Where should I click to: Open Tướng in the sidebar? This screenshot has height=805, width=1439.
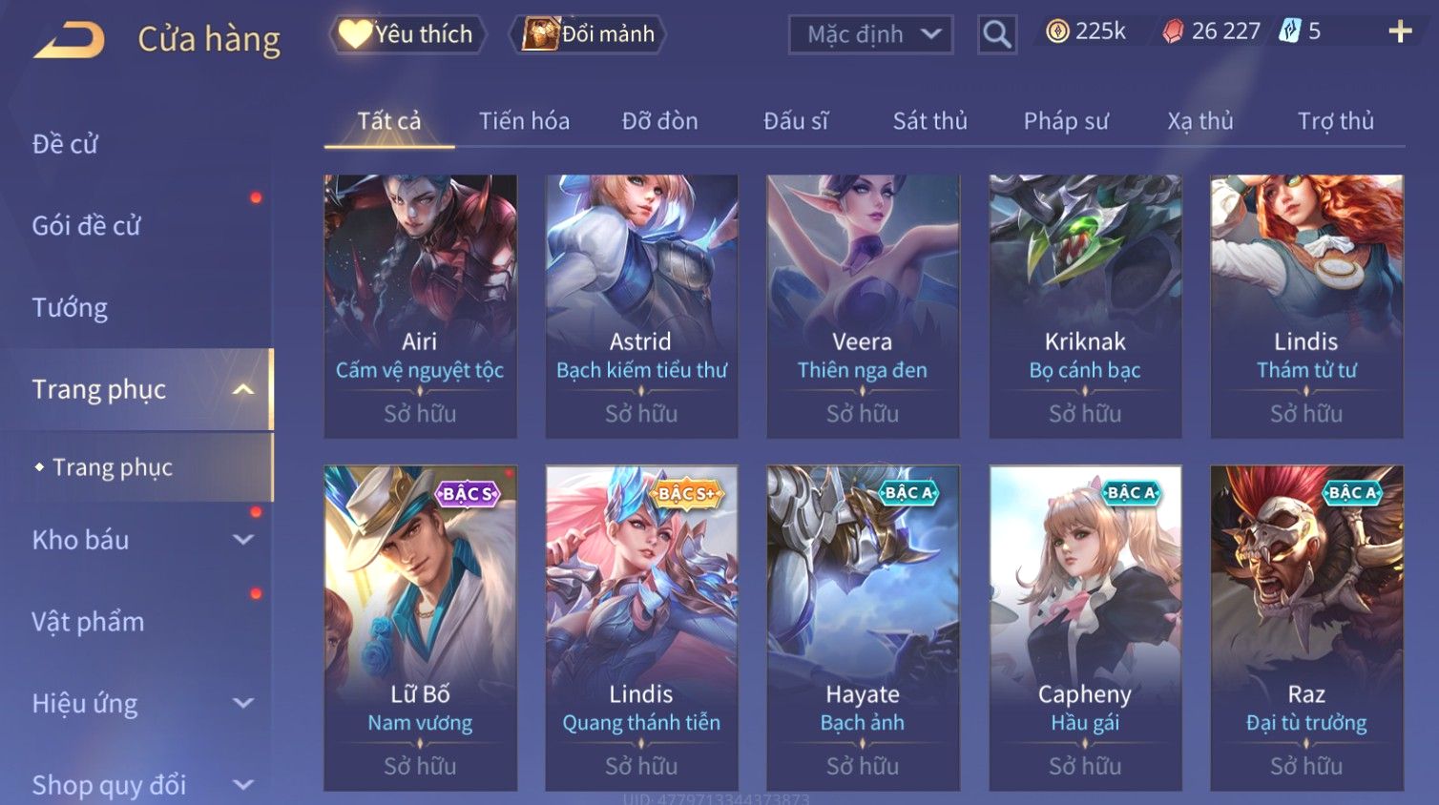tap(70, 307)
